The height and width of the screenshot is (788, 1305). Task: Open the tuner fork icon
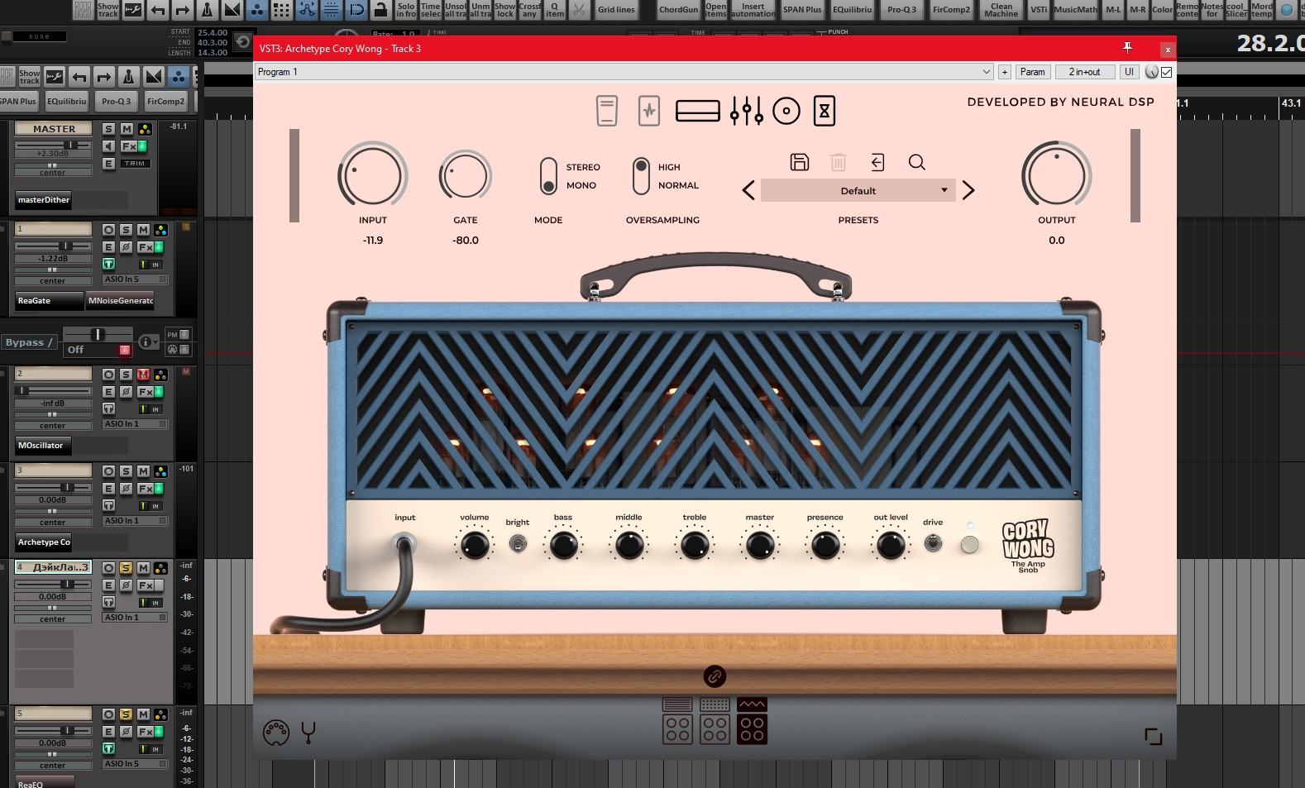(308, 733)
